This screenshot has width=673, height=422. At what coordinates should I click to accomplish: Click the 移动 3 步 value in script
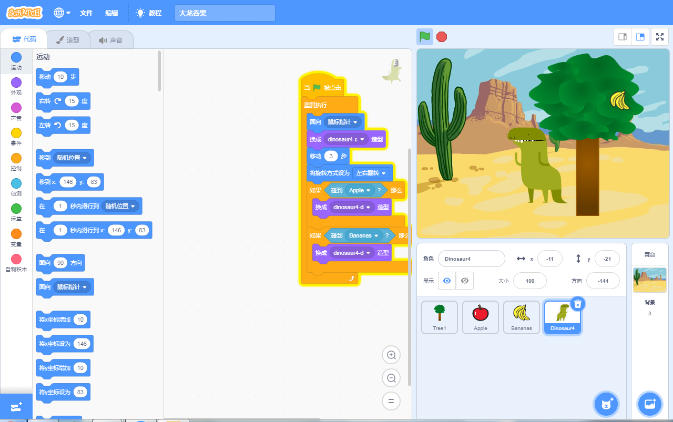(331, 156)
